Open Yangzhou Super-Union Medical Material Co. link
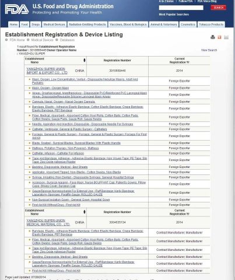The width and height of the screenshot is (235, 280). point(48,222)
